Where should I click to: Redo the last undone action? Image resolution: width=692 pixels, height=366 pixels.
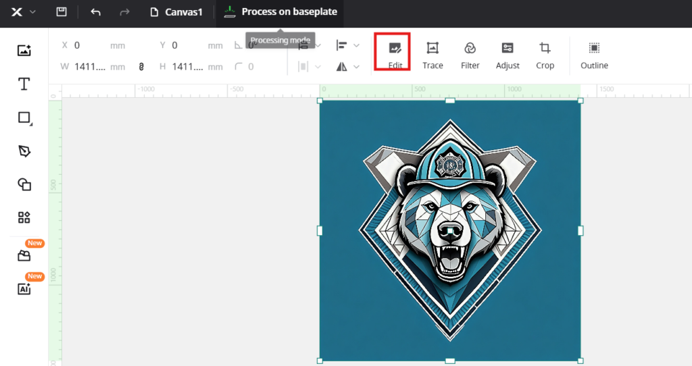(x=124, y=12)
